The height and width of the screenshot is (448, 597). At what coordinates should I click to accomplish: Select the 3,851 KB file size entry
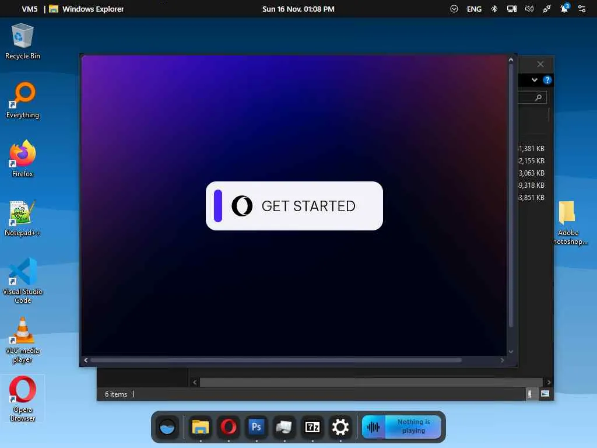coord(531,197)
